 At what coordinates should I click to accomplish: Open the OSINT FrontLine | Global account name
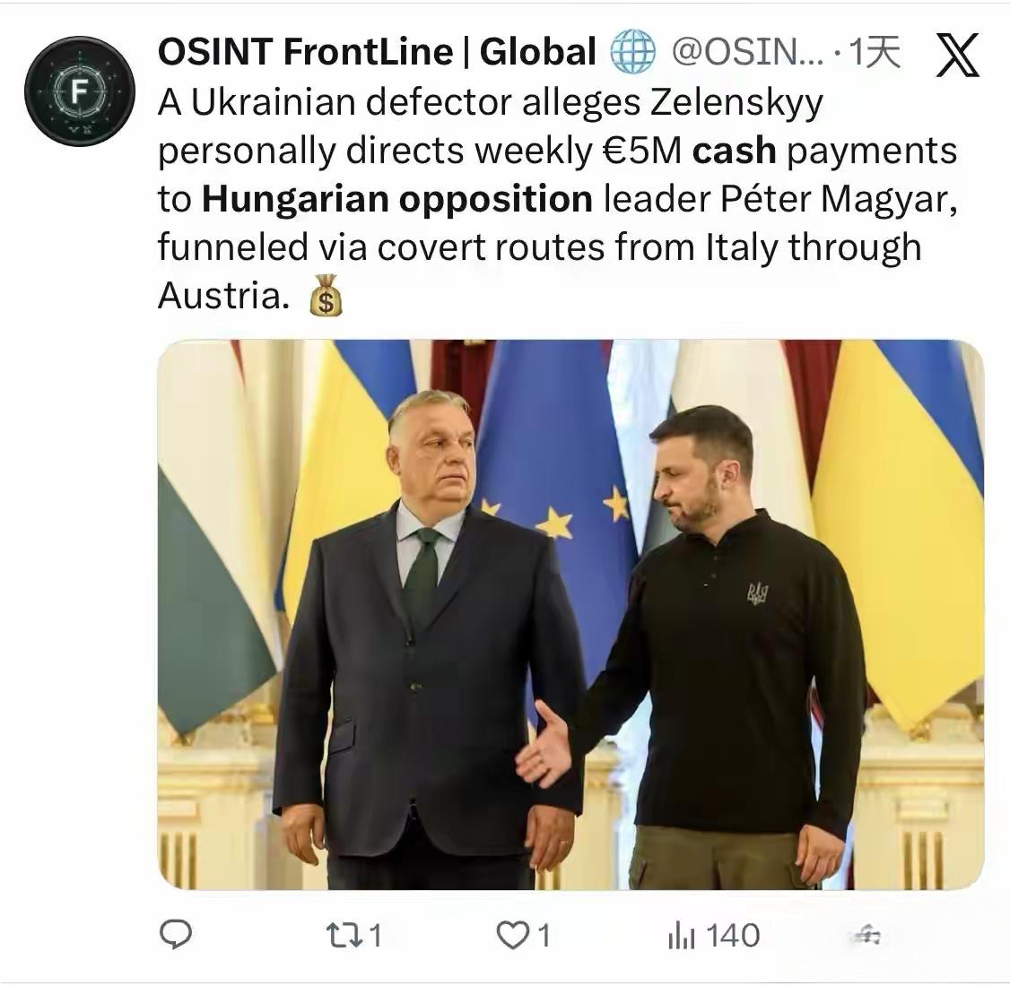377,53
